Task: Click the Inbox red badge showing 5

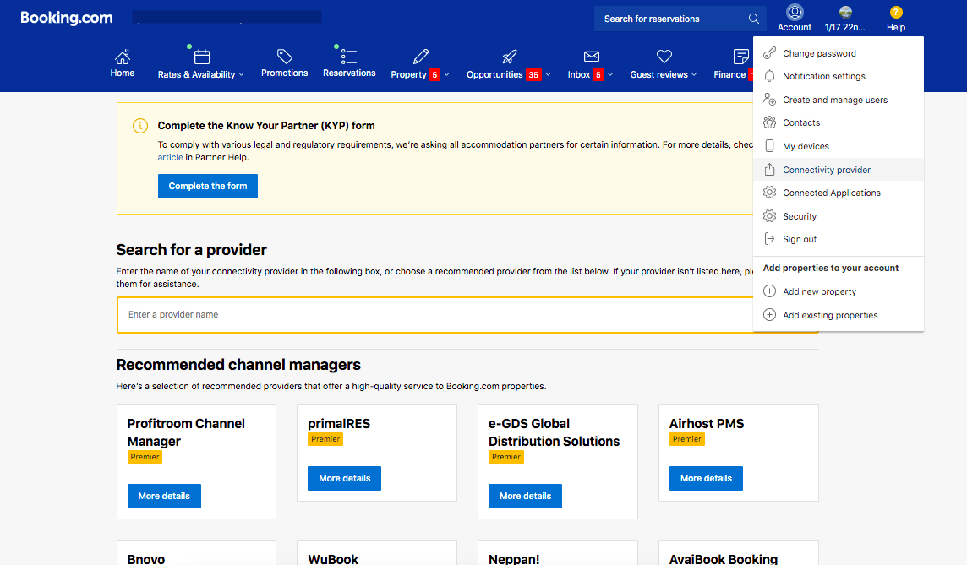Action: (598, 74)
